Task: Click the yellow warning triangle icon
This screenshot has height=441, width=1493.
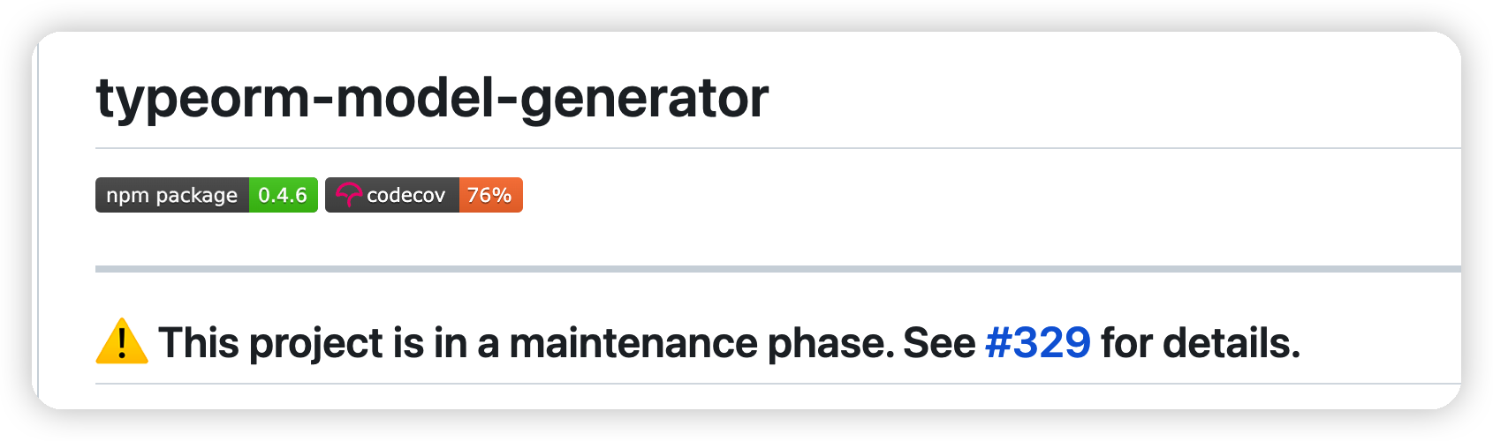Action: coord(121,342)
